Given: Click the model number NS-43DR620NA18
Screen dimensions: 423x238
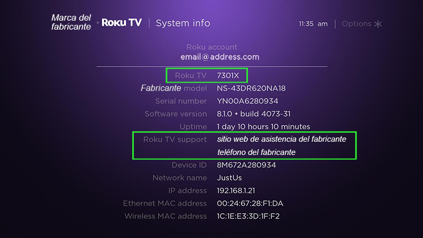Looking at the screenshot, I should 251,88.
